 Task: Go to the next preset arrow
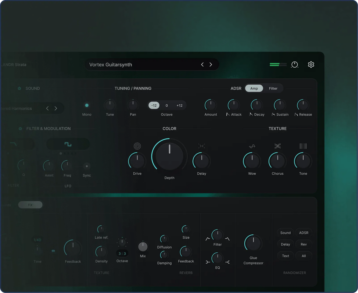[211, 65]
